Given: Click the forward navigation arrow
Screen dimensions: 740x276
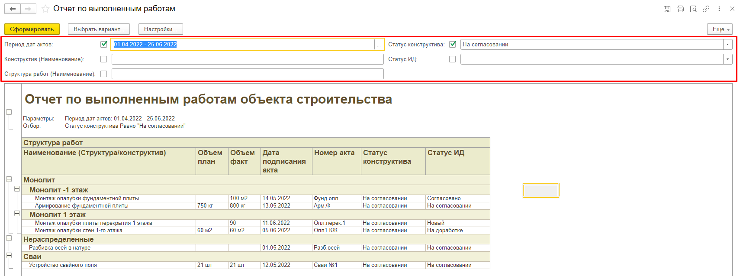Looking at the screenshot, I should coord(28,9).
